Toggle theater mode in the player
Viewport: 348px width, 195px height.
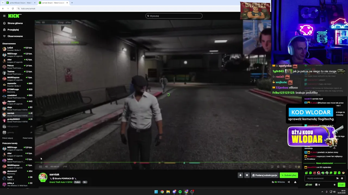coord(284,167)
